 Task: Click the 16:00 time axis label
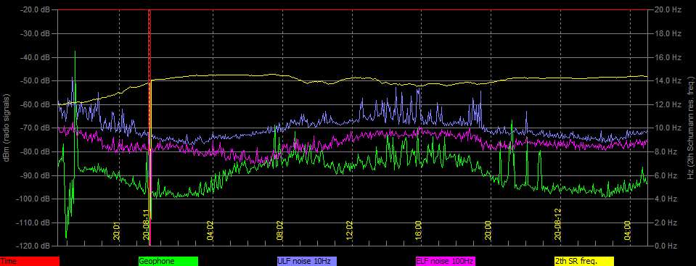[419, 231]
